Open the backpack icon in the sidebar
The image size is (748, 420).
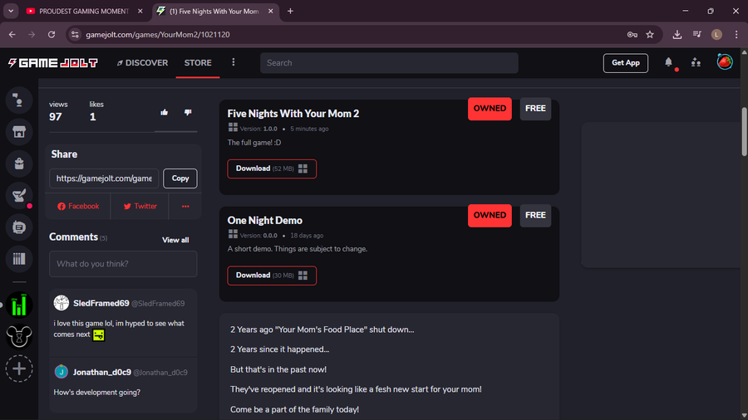[x=19, y=164]
